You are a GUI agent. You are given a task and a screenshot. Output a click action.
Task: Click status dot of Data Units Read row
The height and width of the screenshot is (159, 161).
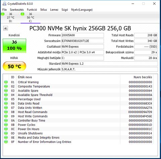(x=6, y=103)
